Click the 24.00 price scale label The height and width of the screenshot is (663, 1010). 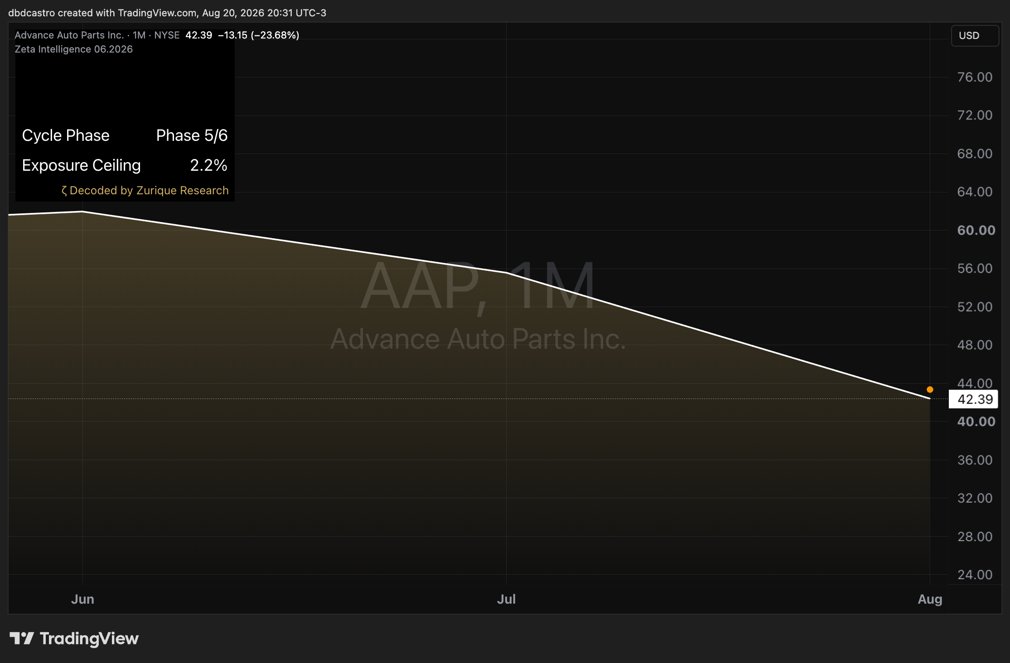pyautogui.click(x=975, y=574)
